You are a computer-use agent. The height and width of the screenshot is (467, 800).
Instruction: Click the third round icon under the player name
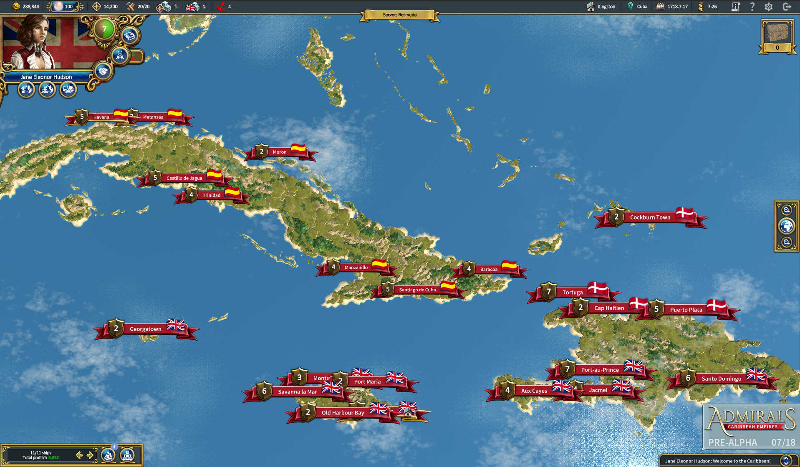point(68,89)
